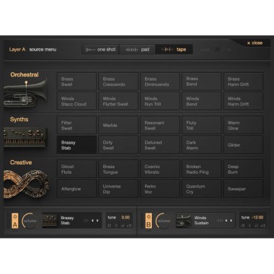Choose the Broken Radio Ping source

coord(202,169)
